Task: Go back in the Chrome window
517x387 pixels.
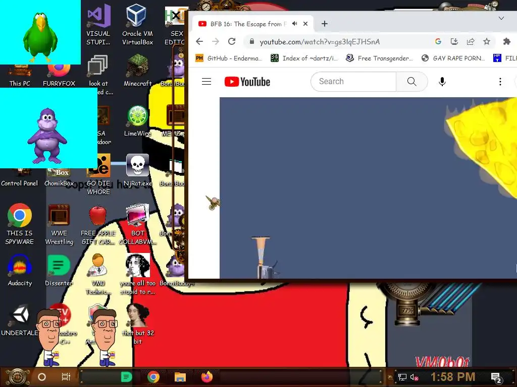Action: click(199, 41)
